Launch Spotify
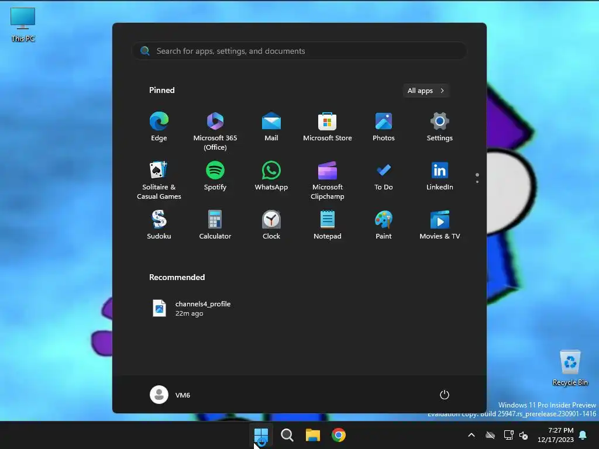Viewport: 599px width, 449px height. 215,177
